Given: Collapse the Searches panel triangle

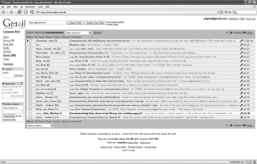Looking at the screenshot, I should coord(3,84).
